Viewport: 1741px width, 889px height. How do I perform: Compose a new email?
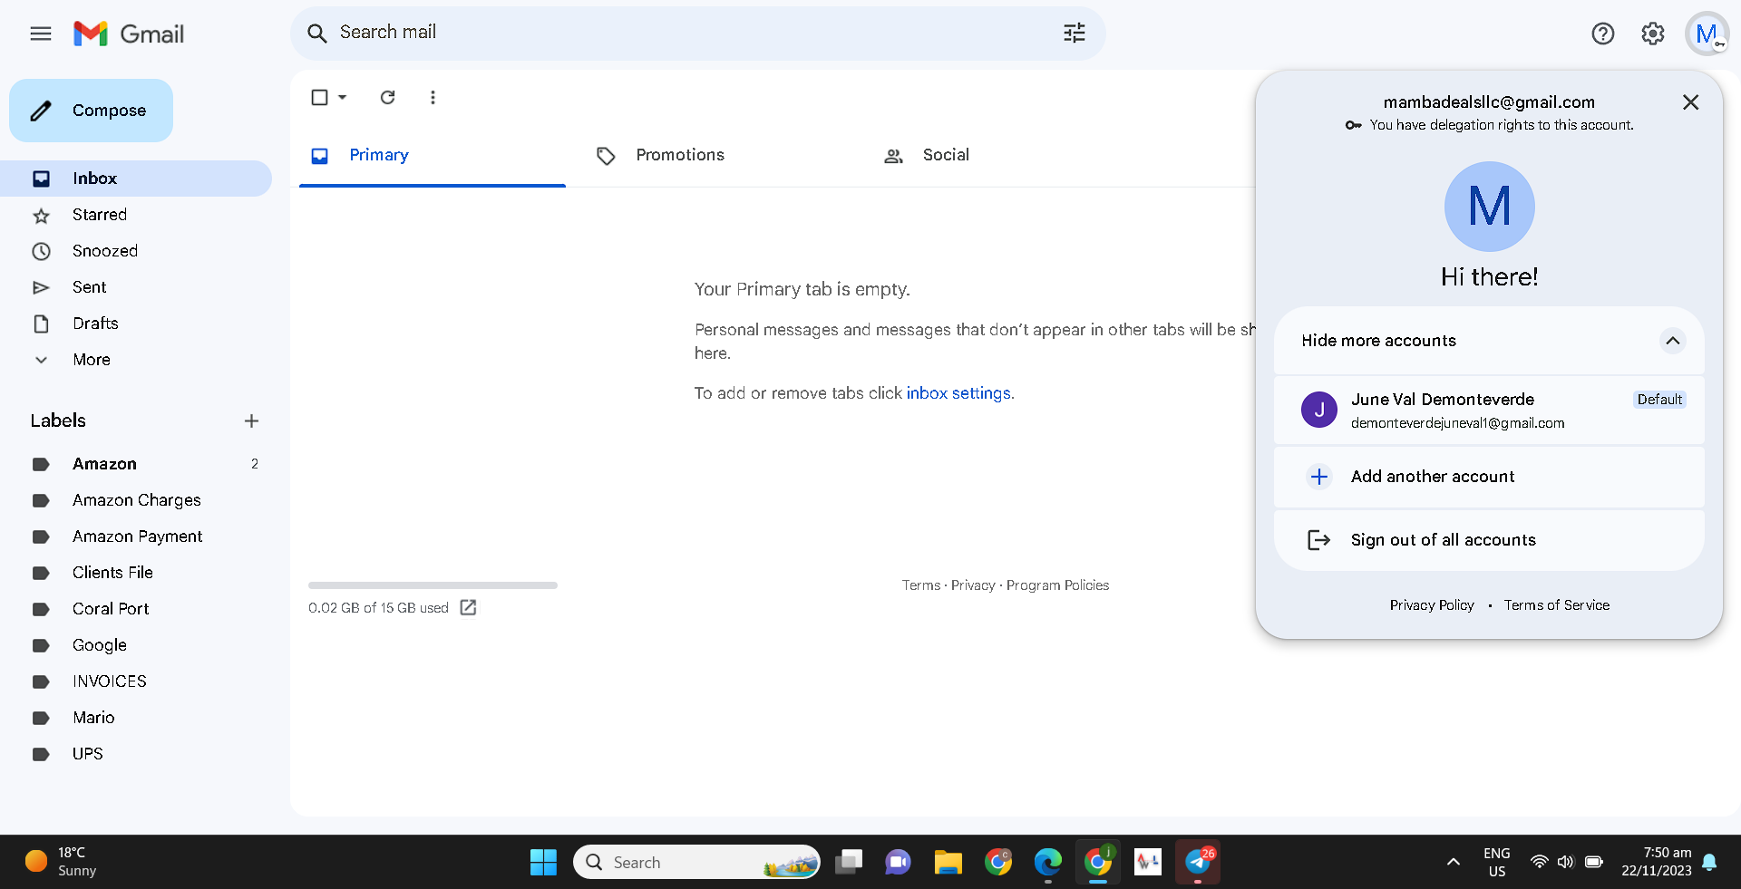[91, 111]
